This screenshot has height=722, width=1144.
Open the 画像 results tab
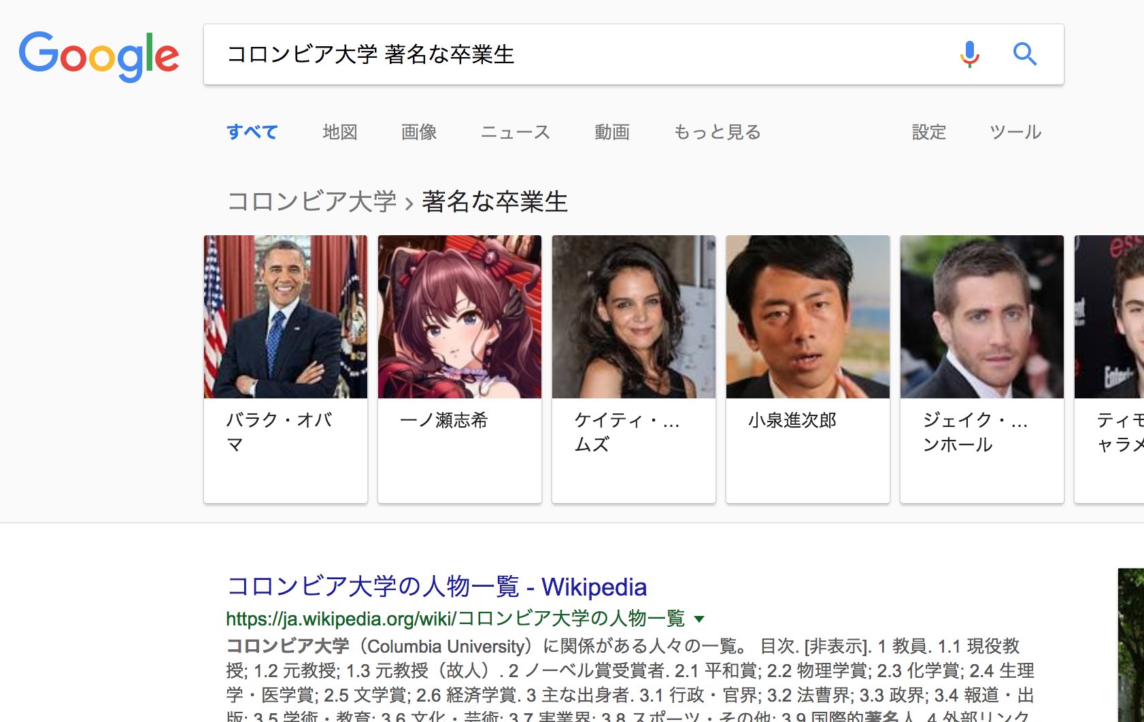coord(419,132)
